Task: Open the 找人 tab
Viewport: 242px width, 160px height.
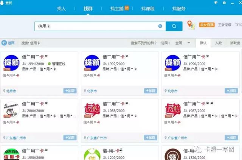Action: (61, 8)
